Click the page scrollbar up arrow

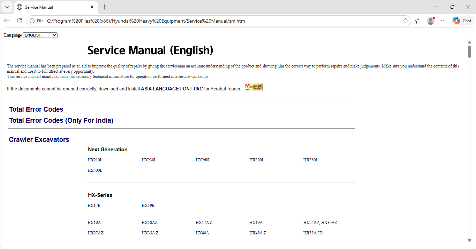pyautogui.click(x=469, y=42)
